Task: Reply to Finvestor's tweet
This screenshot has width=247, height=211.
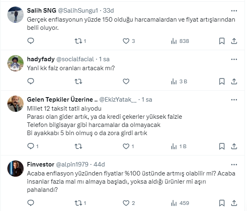Action: tap(31, 203)
